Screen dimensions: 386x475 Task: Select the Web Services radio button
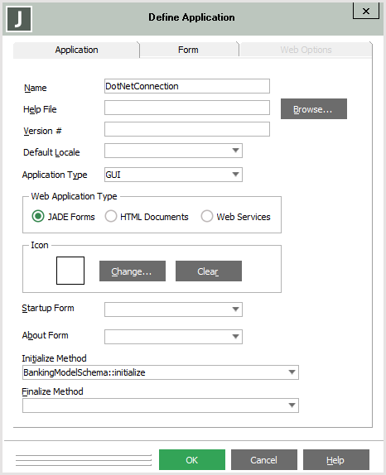pos(207,216)
